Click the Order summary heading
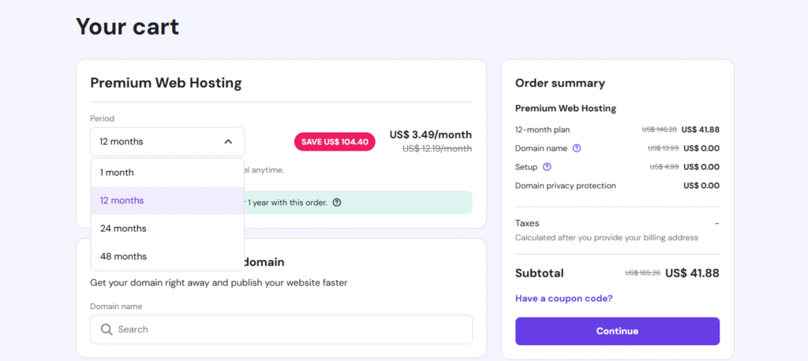The image size is (808, 361). point(559,83)
